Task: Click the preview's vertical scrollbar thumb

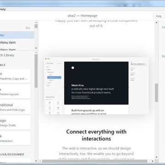Action: (x=156, y=93)
